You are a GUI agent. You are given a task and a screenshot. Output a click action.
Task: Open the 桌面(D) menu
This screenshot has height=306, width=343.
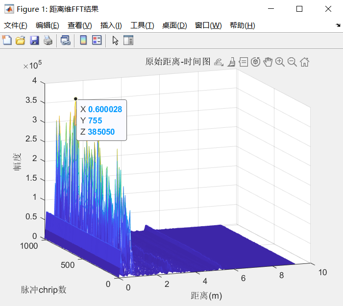(174, 25)
